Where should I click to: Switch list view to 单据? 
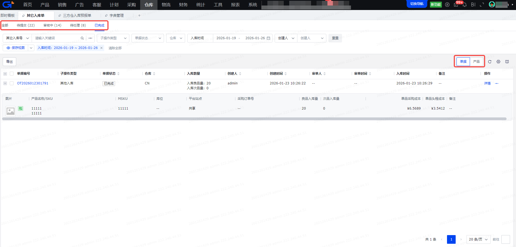tap(463, 62)
